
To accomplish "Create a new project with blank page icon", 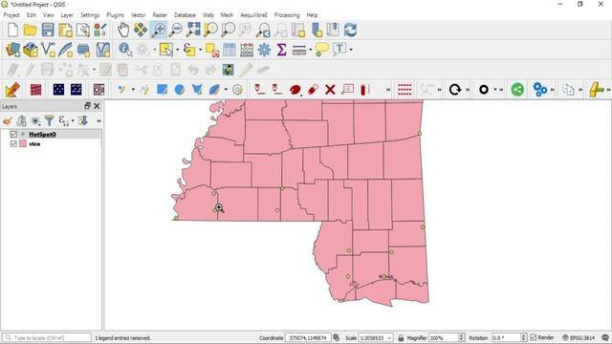I will pyautogui.click(x=12, y=30).
